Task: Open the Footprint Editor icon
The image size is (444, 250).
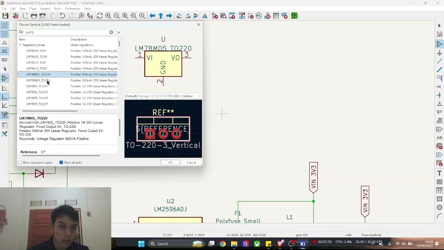Action: pos(232,16)
